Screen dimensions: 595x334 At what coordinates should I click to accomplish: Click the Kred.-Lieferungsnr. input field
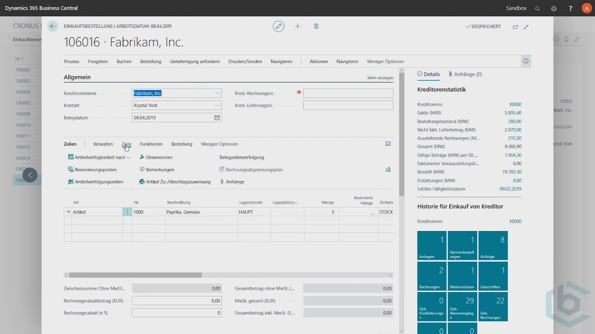pyautogui.click(x=348, y=105)
